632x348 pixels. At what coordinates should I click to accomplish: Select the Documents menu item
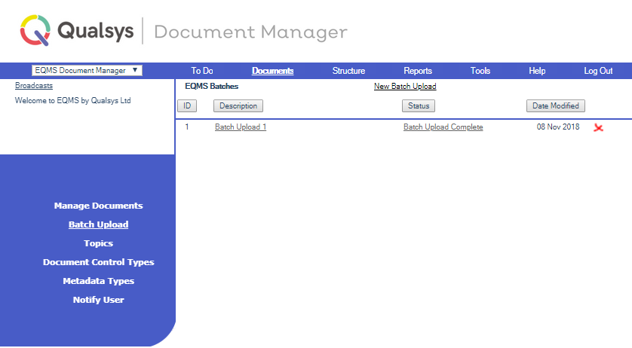tap(272, 71)
